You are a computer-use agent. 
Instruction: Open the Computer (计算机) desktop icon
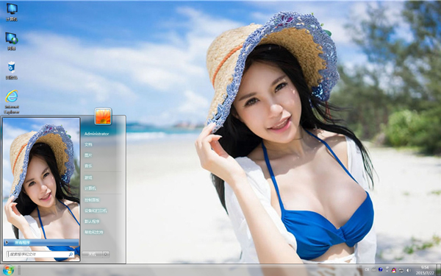[x=12, y=12]
